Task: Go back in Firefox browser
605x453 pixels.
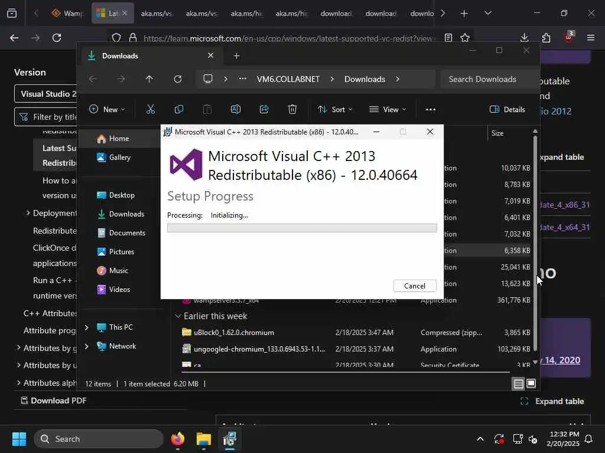Action: coord(14,38)
